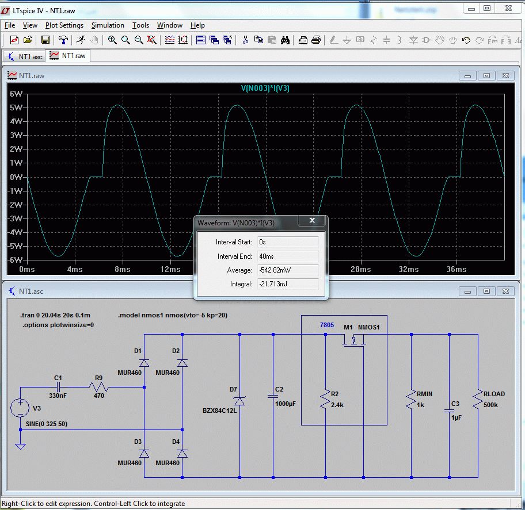Click the Average value field
The width and height of the screenshot is (525, 510).
(x=287, y=270)
